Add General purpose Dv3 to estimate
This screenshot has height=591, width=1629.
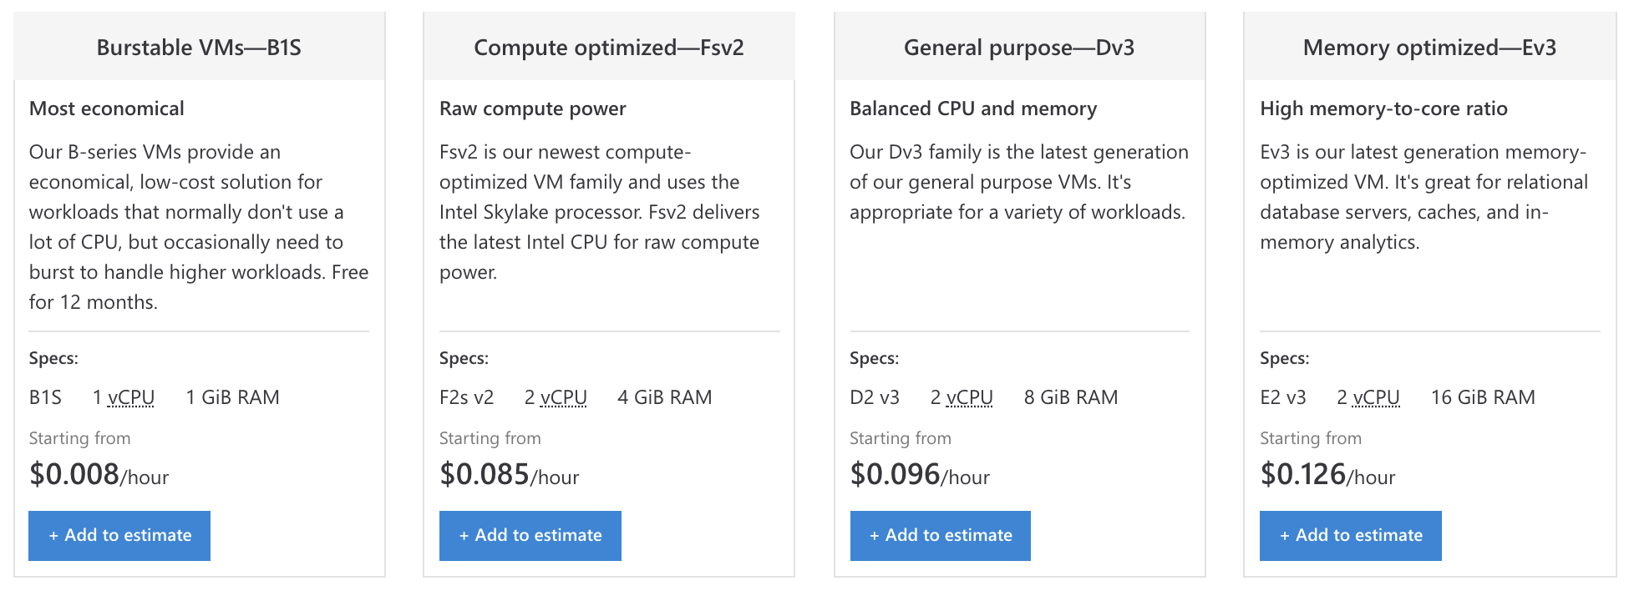941,535
